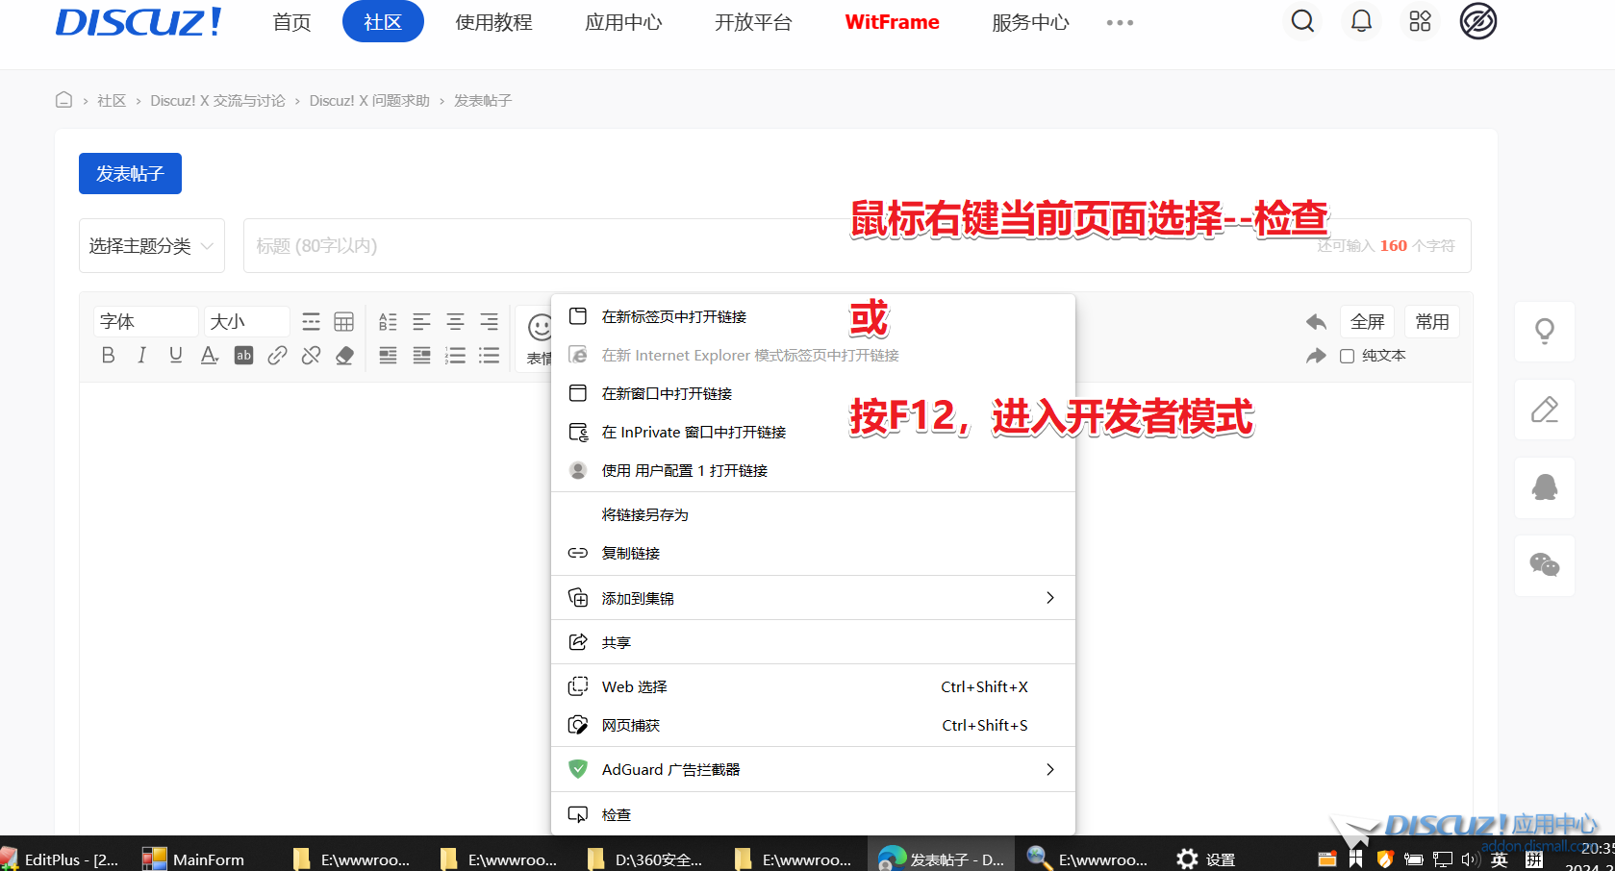Toggle the 全屏 fullscreen editor mode
This screenshot has width=1615, height=871.
click(1367, 322)
